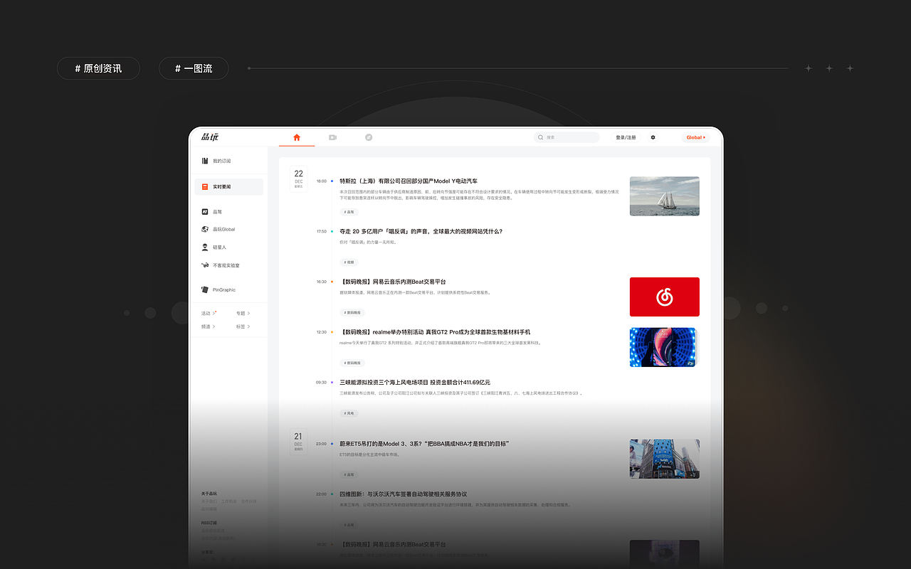Click the 18:00 timestamp
Screen dimensions: 911x569
click(322, 181)
